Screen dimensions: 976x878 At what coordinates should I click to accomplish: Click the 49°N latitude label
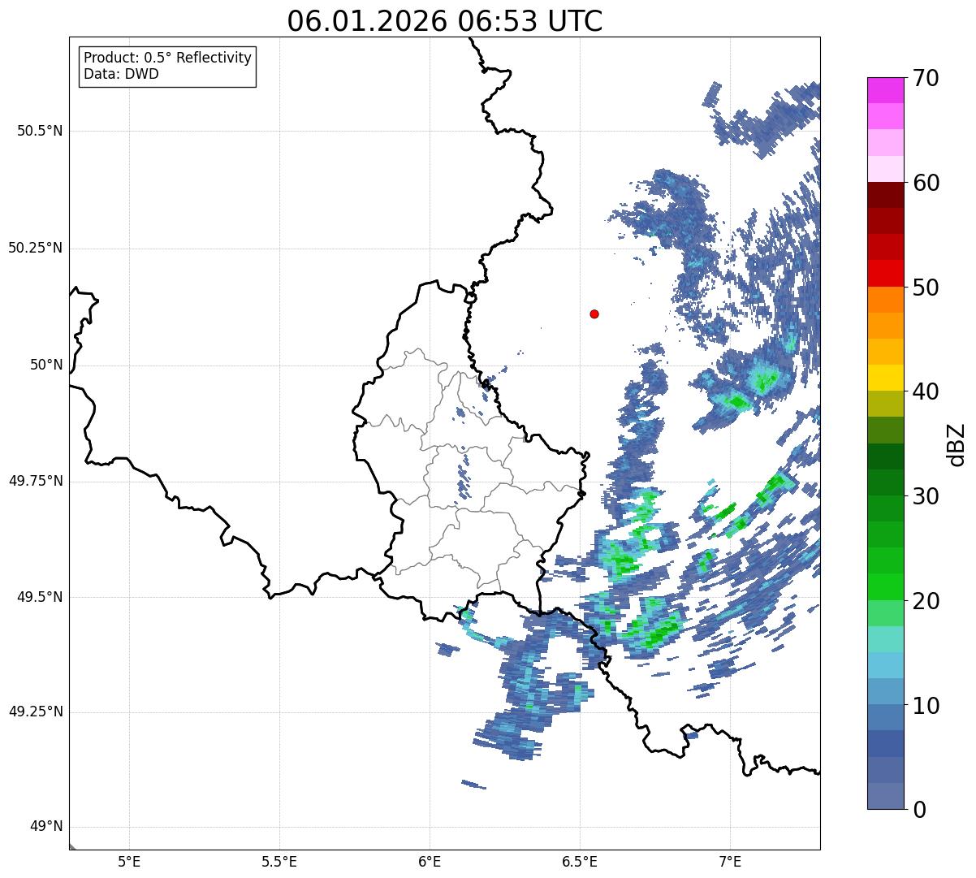point(46,827)
